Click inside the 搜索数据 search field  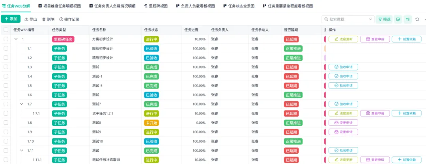pos(348,19)
